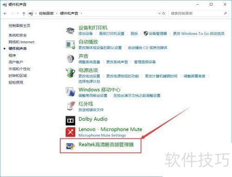Screen dimensions: 232x177
Task: Open the AutoPlay icon
Action: coord(71,45)
